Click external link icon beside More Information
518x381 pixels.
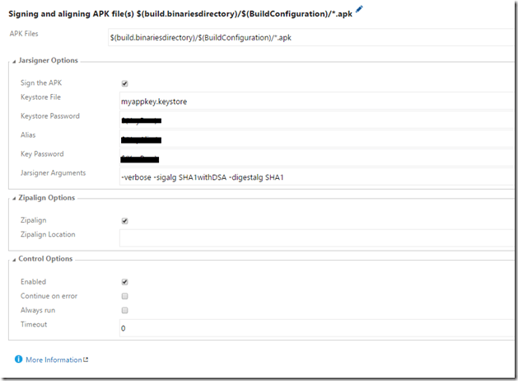pyautogui.click(x=86, y=360)
